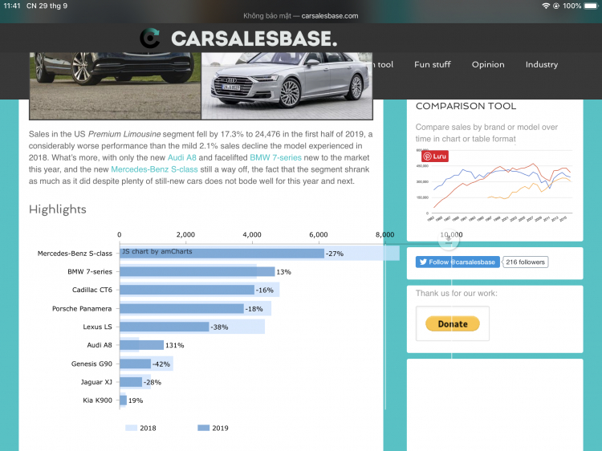Screen dimensions: 602x451
Task: Click the CARSALESBASE site title
Action: [254, 39]
